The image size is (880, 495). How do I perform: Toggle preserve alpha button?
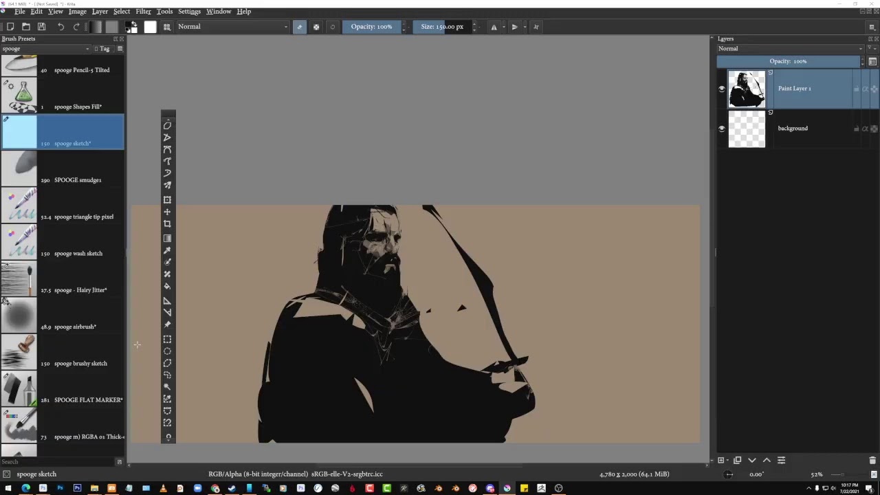point(316,27)
